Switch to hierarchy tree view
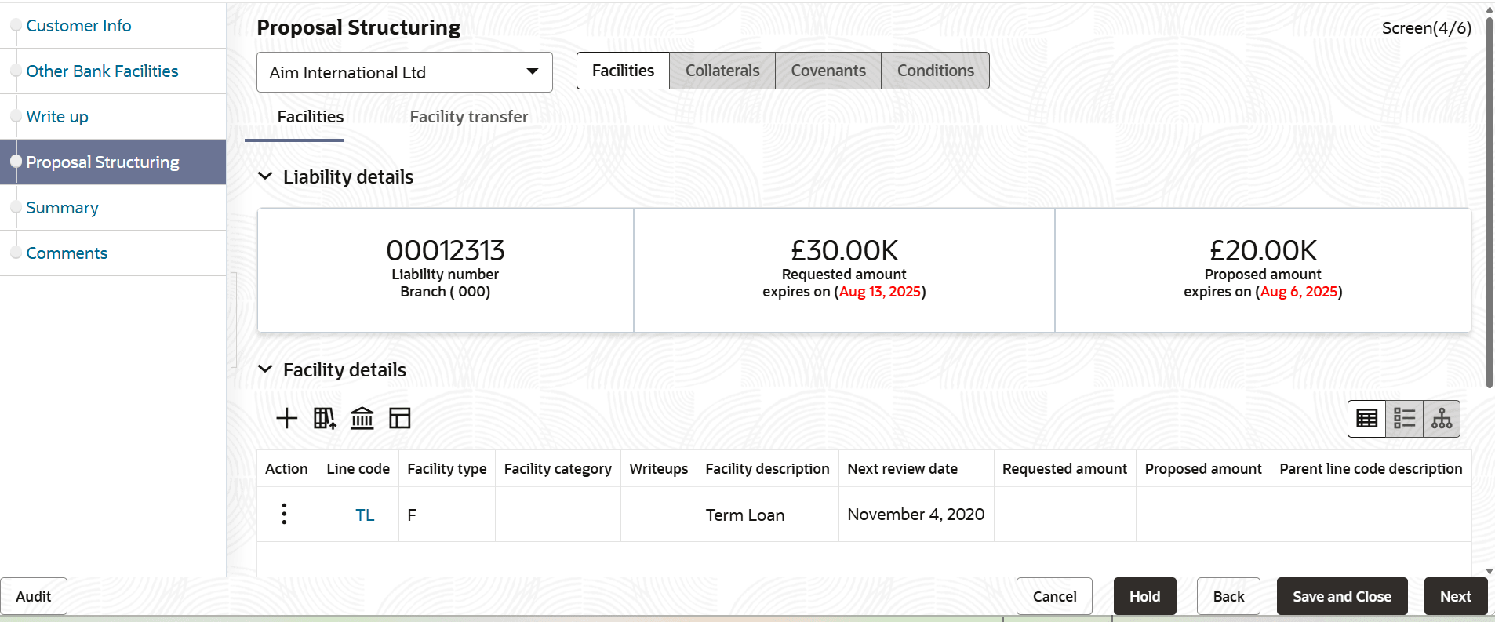 (1442, 419)
